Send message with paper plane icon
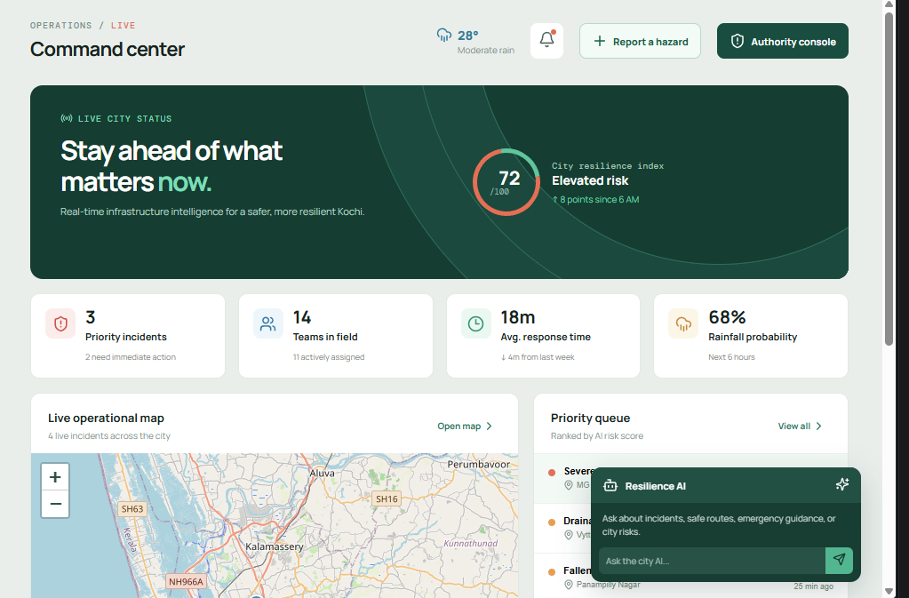 tap(839, 561)
